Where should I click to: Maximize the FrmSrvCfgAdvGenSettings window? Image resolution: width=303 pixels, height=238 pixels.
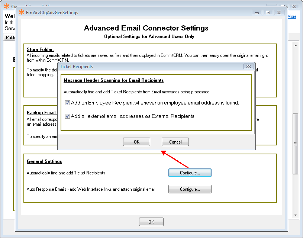[x=267, y=13]
